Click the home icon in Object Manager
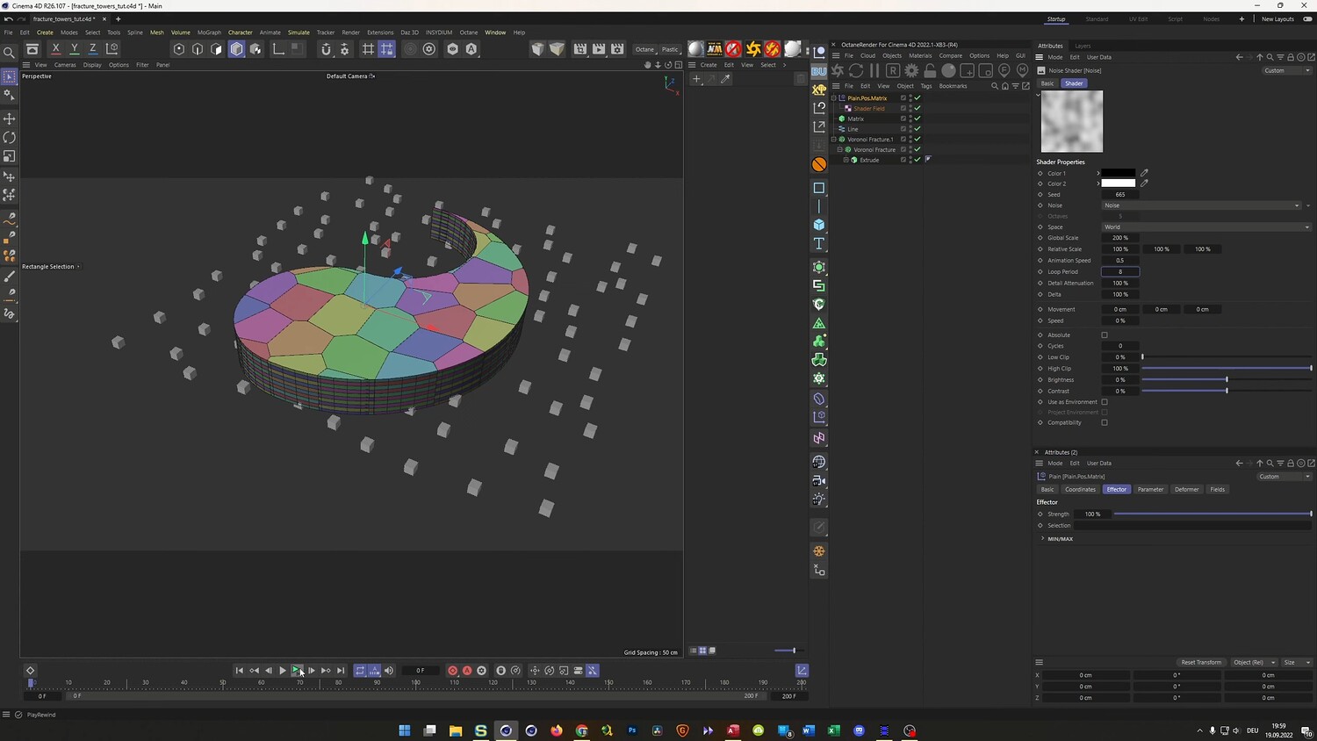The image size is (1317, 741). 1005,86
